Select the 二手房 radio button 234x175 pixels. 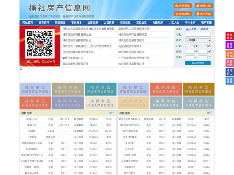pyautogui.click(x=187, y=29)
